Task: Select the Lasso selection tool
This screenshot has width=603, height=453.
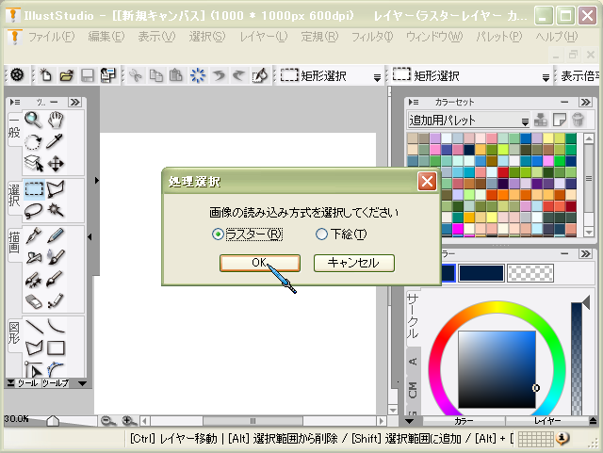Action: 34,211
